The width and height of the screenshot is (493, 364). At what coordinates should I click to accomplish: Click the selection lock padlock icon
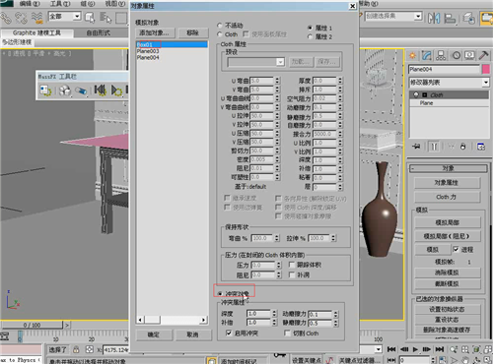tap(76, 349)
